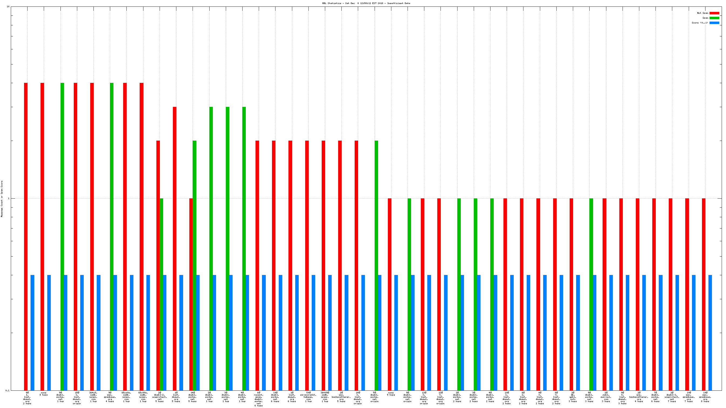Select the '13@ Y.list.dnswl.org origin' label
Screen dimensions: 726x408
pos(441,398)
